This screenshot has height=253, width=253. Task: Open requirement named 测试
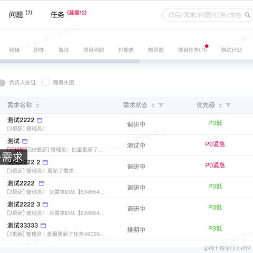(x=13, y=141)
